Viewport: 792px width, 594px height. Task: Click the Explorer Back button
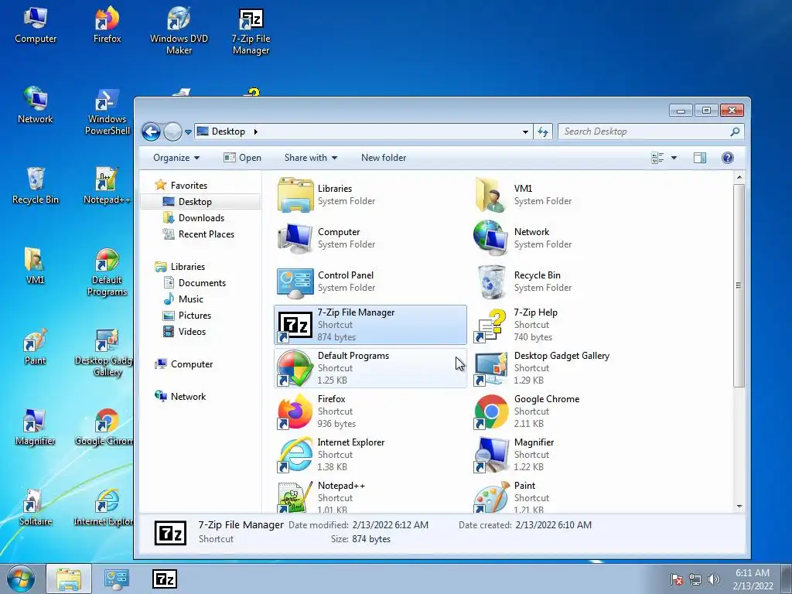[x=151, y=131]
